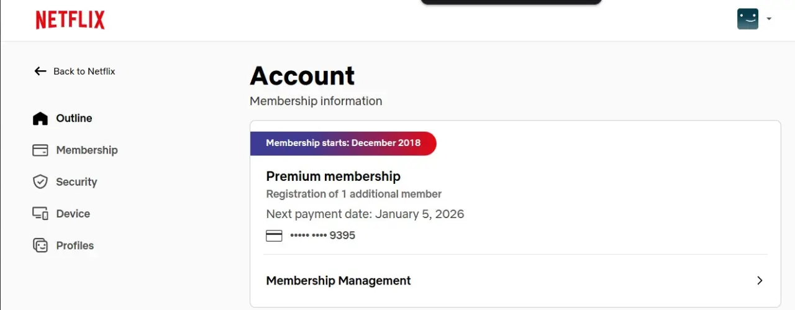Open the account dropdown arrow
This screenshot has width=795, height=310.
click(x=769, y=19)
